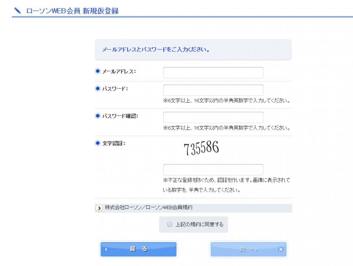Viewport: 353px width, 266px height.
Task: Click the captcha image showing 735586
Action: click(x=201, y=148)
